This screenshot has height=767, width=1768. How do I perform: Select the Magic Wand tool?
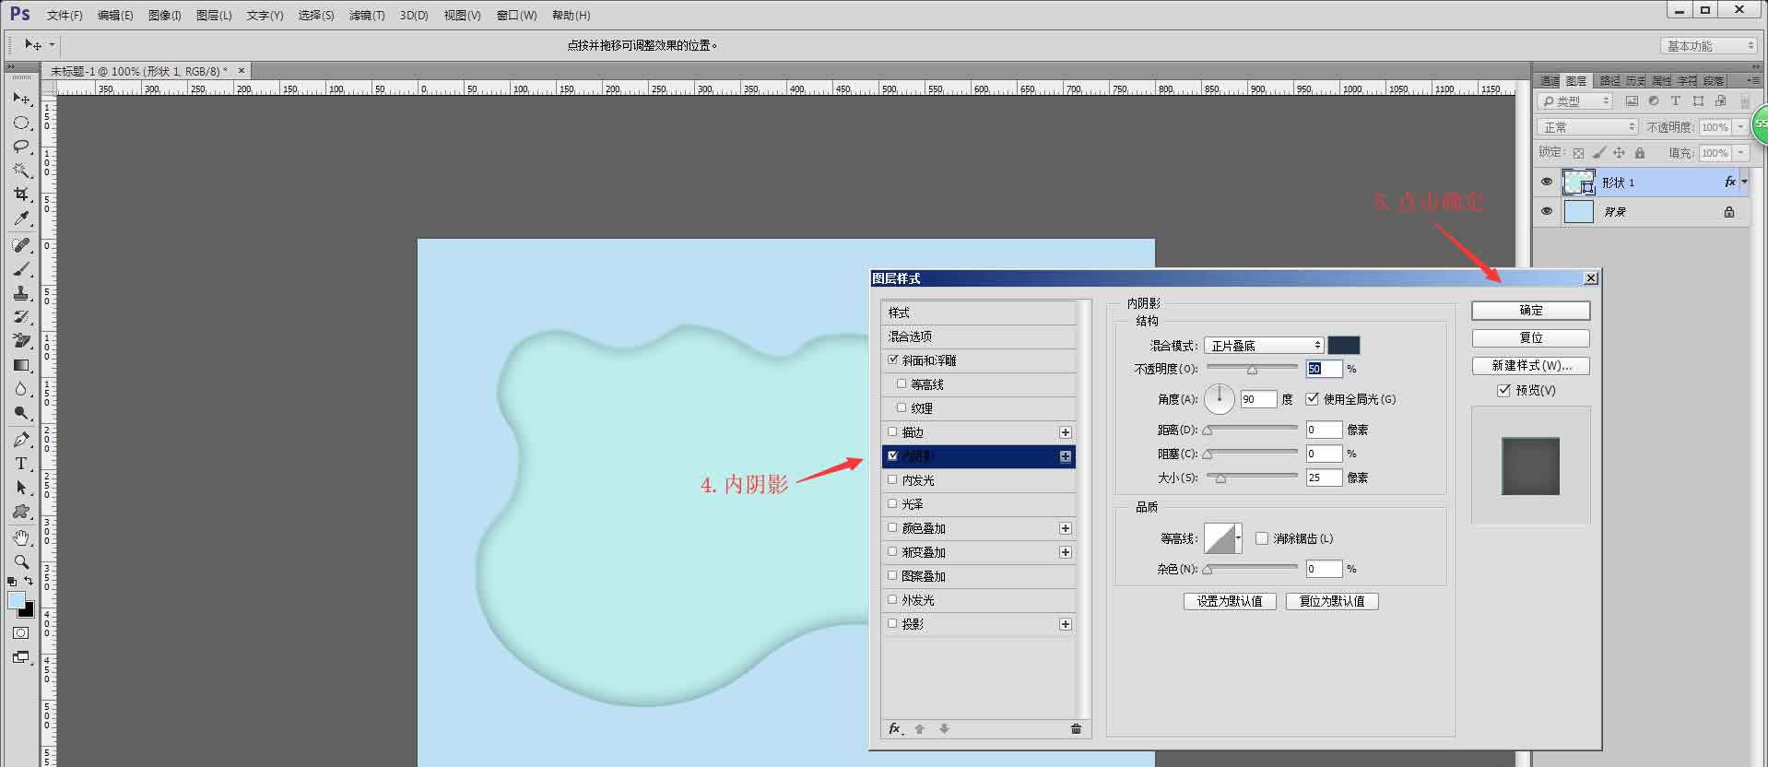pos(21,171)
